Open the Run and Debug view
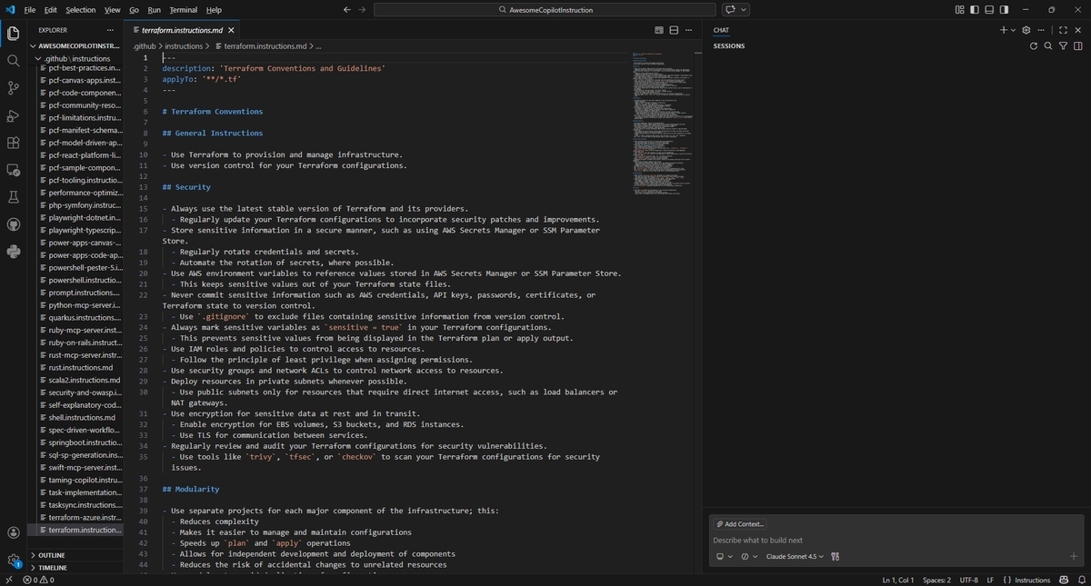Image resolution: width=1091 pixels, height=586 pixels. pyautogui.click(x=13, y=115)
